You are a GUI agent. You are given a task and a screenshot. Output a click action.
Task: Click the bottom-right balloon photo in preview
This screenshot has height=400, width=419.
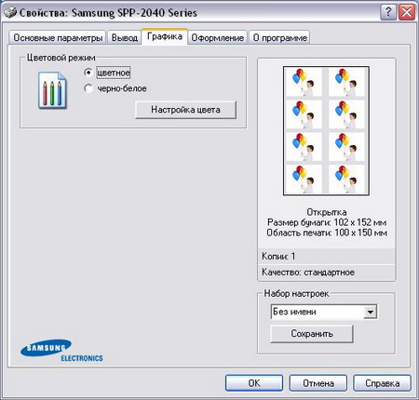(346, 179)
